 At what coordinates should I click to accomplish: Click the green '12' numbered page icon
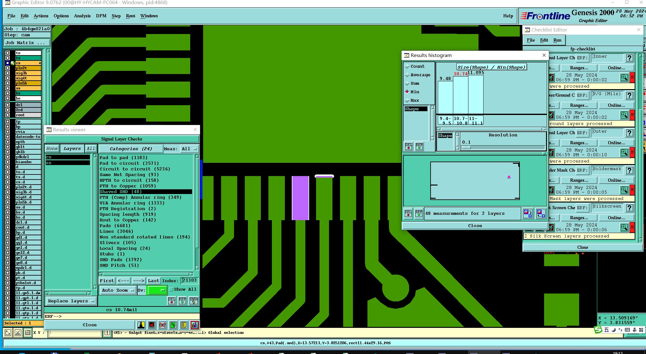(x=173, y=325)
